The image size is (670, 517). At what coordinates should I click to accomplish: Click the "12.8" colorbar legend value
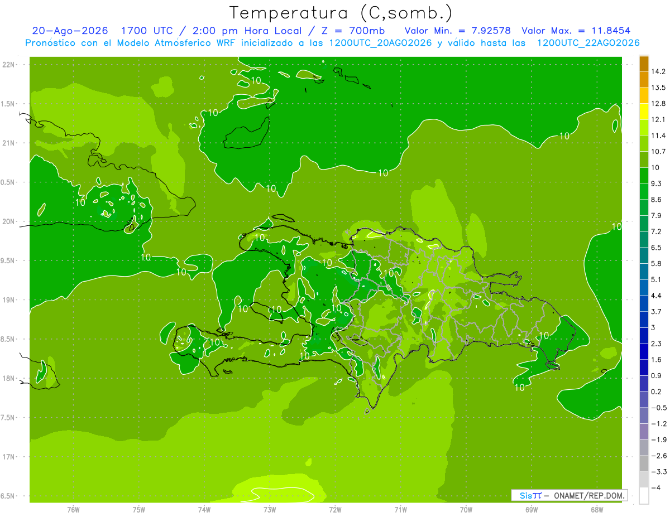tap(659, 104)
